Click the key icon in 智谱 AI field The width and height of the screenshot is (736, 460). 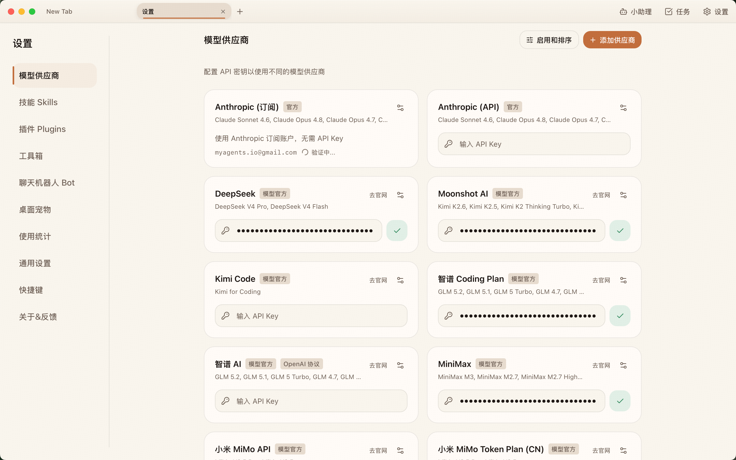(225, 401)
